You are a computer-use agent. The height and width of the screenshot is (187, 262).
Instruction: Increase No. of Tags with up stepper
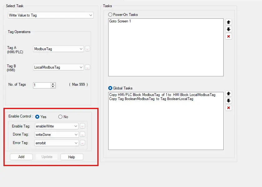coord(53,84)
